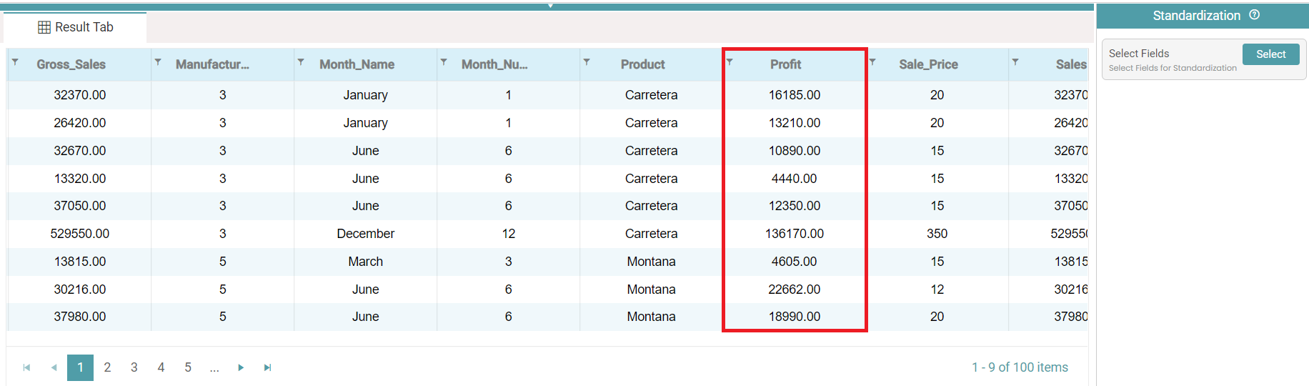Open the filter icon on Month_Number column

point(444,62)
